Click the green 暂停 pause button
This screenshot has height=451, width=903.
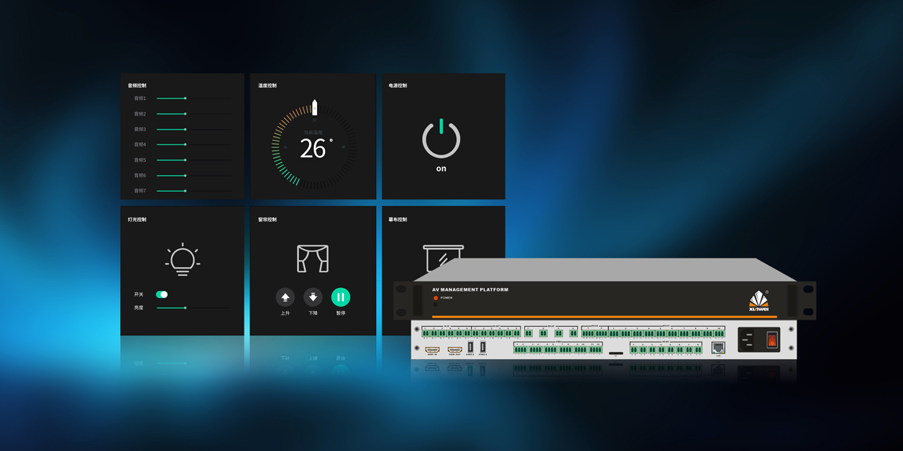pyautogui.click(x=341, y=297)
